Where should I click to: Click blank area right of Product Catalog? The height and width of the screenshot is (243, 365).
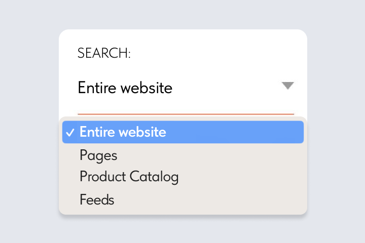pos(240,177)
